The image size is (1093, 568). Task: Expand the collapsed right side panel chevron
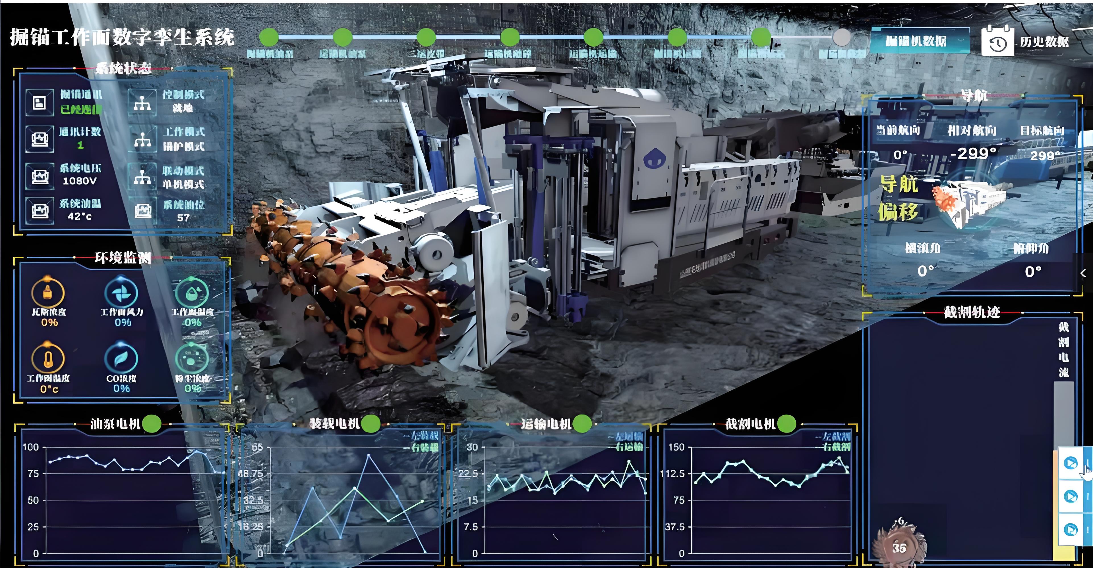[1083, 273]
